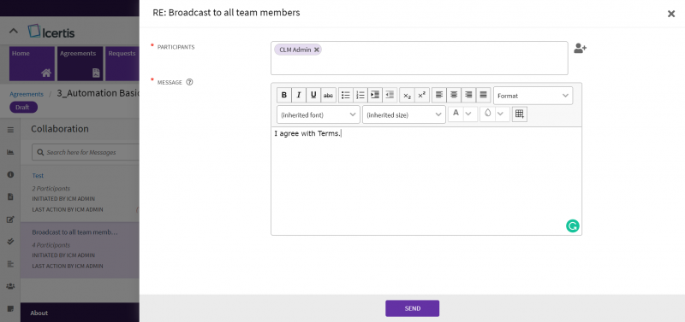
Task: Open the info circle sidebar icon
Action: click(x=10, y=174)
